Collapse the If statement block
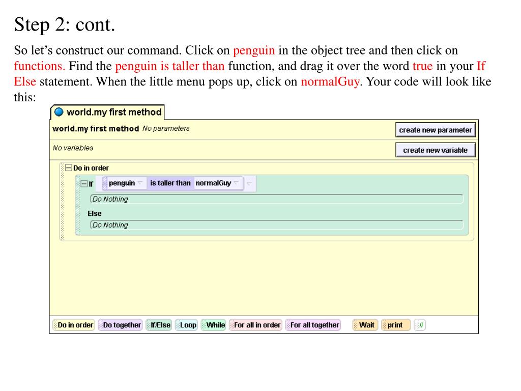This screenshot has height=391, width=521. [84, 183]
